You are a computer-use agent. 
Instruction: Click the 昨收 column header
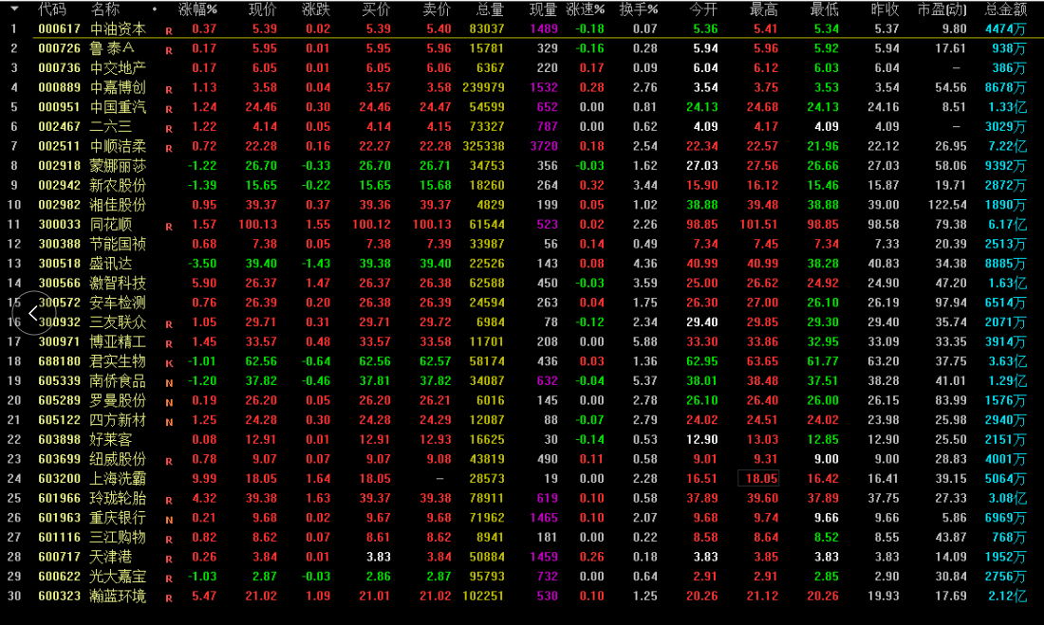[x=885, y=9]
